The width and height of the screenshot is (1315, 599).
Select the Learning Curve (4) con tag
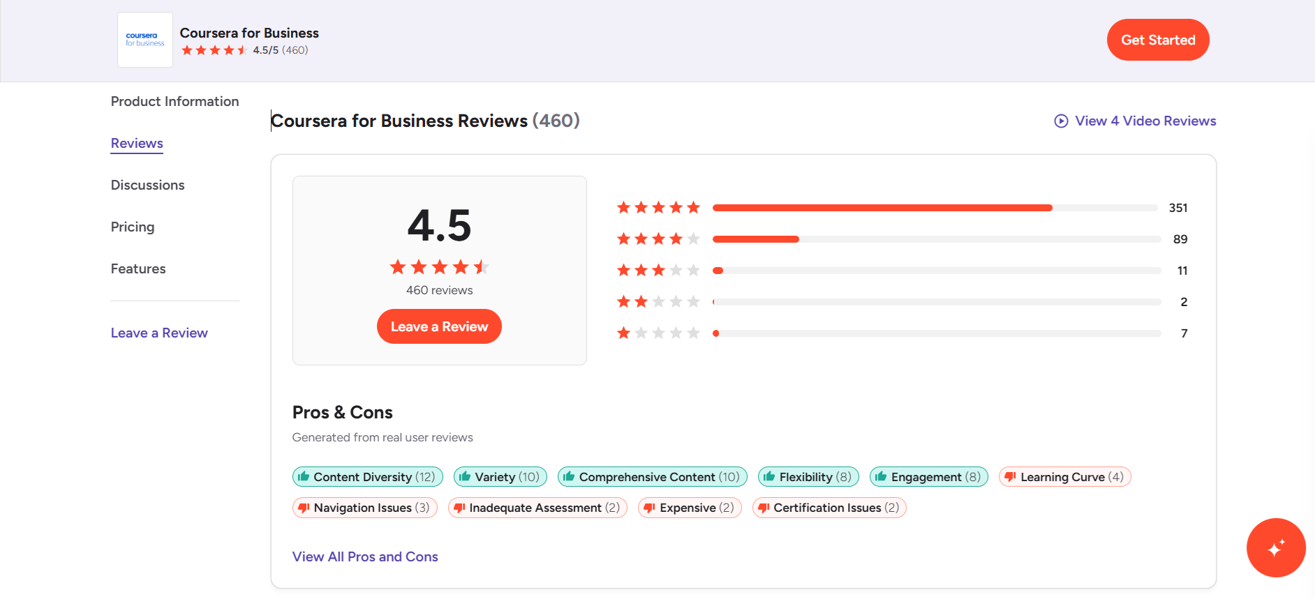coord(1065,477)
